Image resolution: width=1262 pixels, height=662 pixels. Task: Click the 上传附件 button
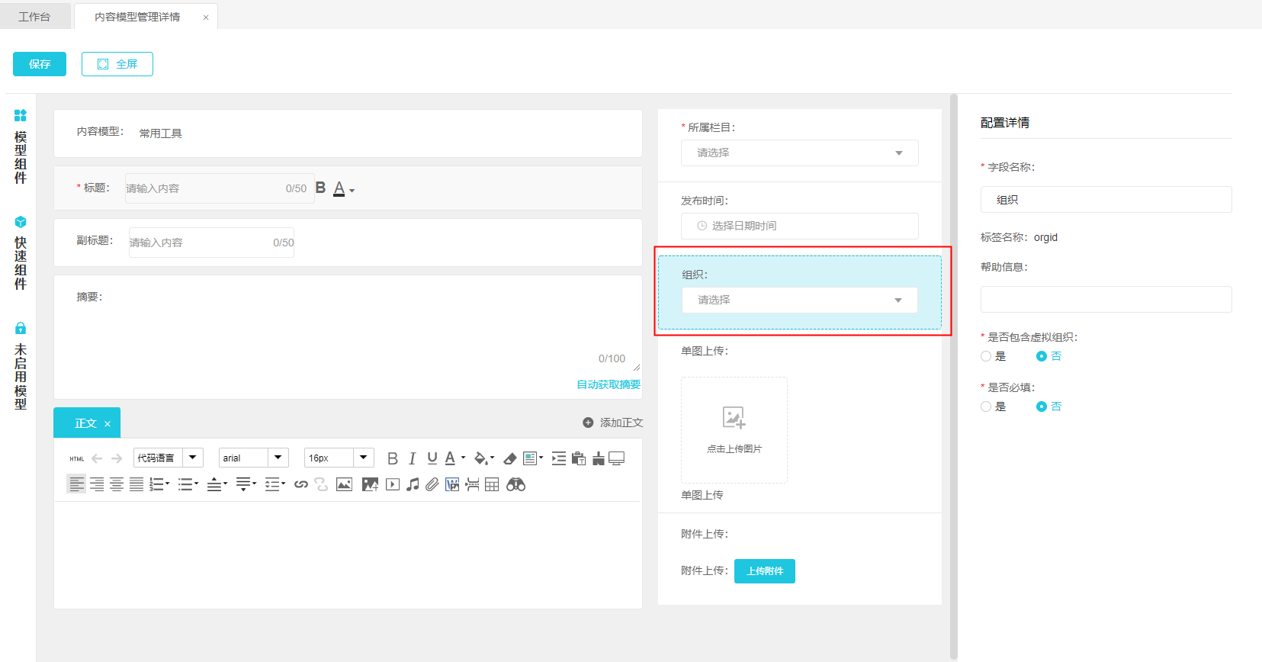pyautogui.click(x=765, y=571)
